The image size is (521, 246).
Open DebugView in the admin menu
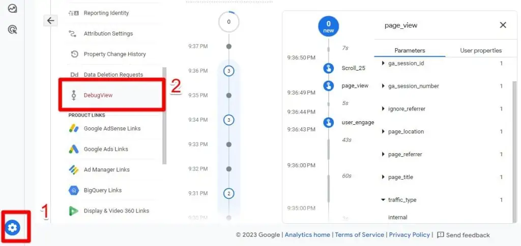coord(98,95)
